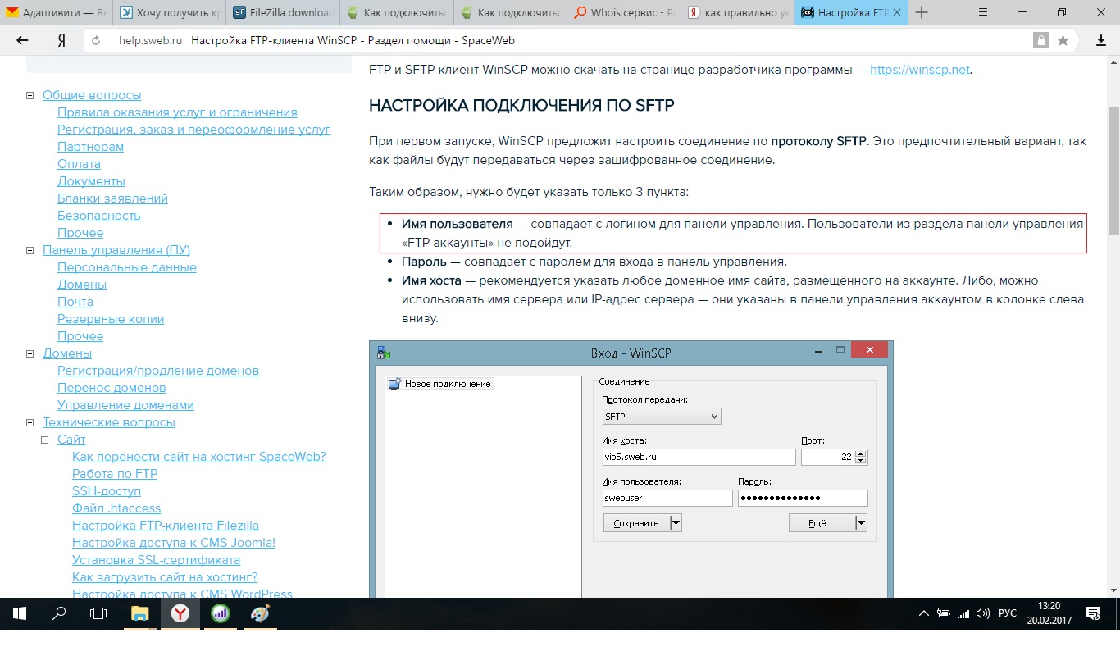Open "Установка SSL-сертификата" link
Image resolution: width=1120 pixels, height=656 pixels.
point(156,560)
